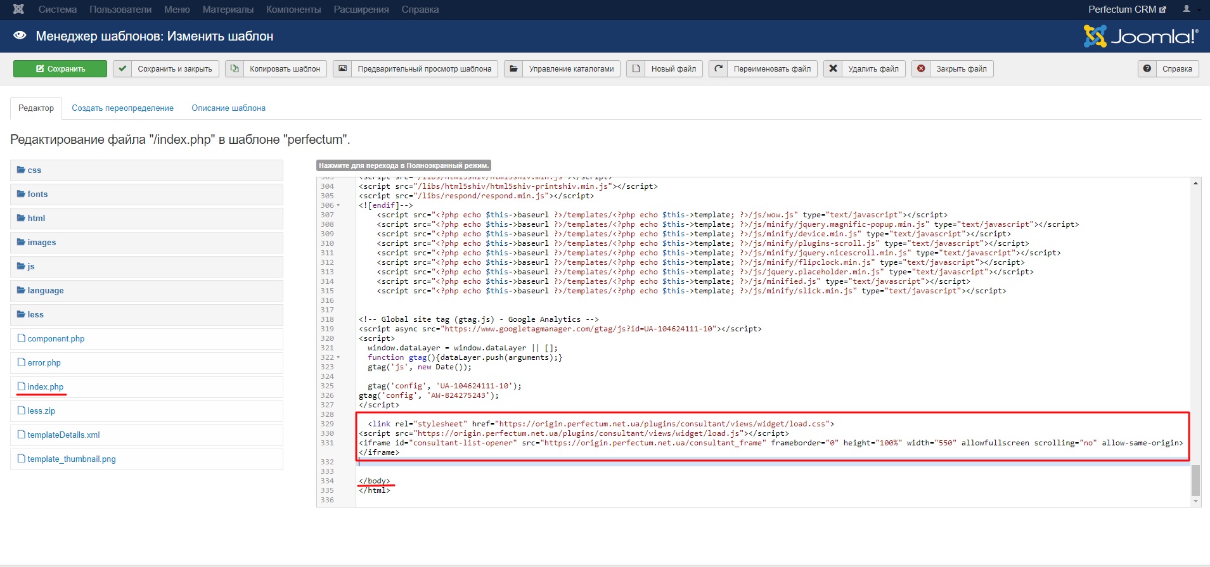Expand the less folder
The width and height of the screenshot is (1210, 567).
(146, 315)
